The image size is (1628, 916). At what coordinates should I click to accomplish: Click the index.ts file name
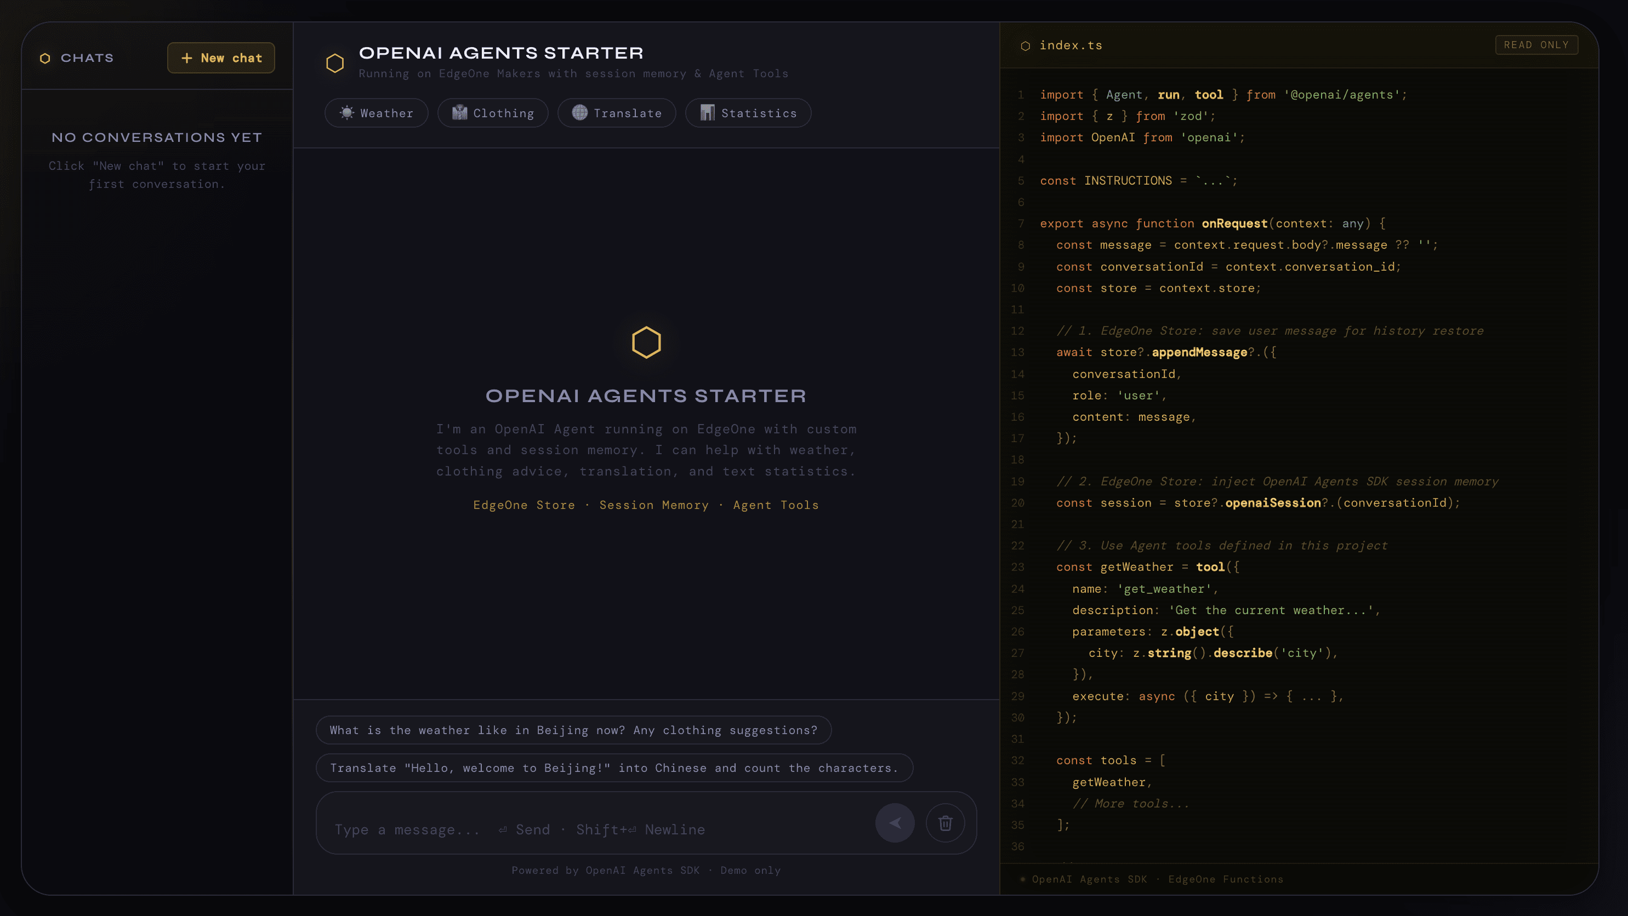click(x=1071, y=45)
